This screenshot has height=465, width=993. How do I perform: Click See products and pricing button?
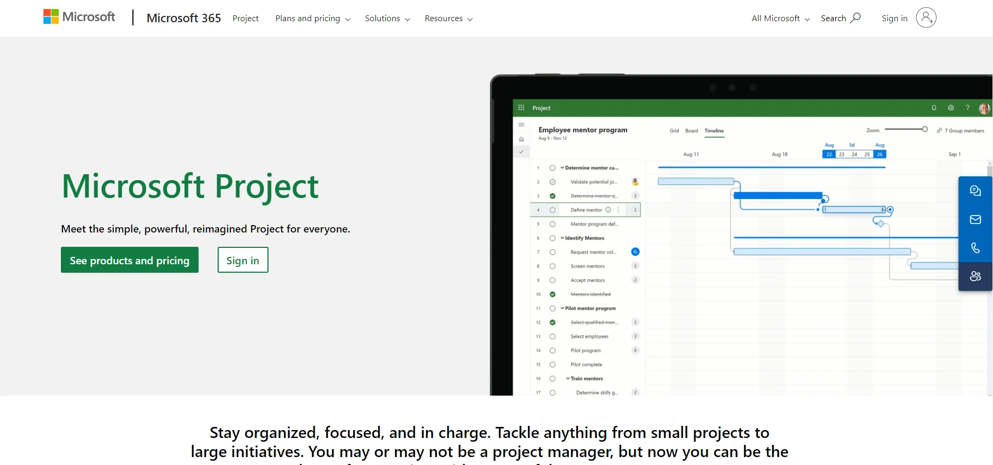[130, 260]
